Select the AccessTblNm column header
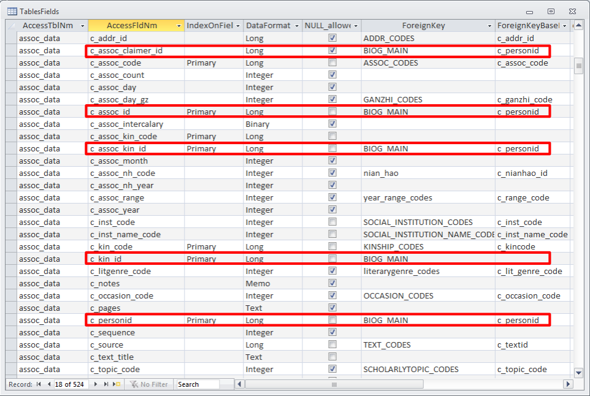The width and height of the screenshot is (590, 396). pos(48,26)
